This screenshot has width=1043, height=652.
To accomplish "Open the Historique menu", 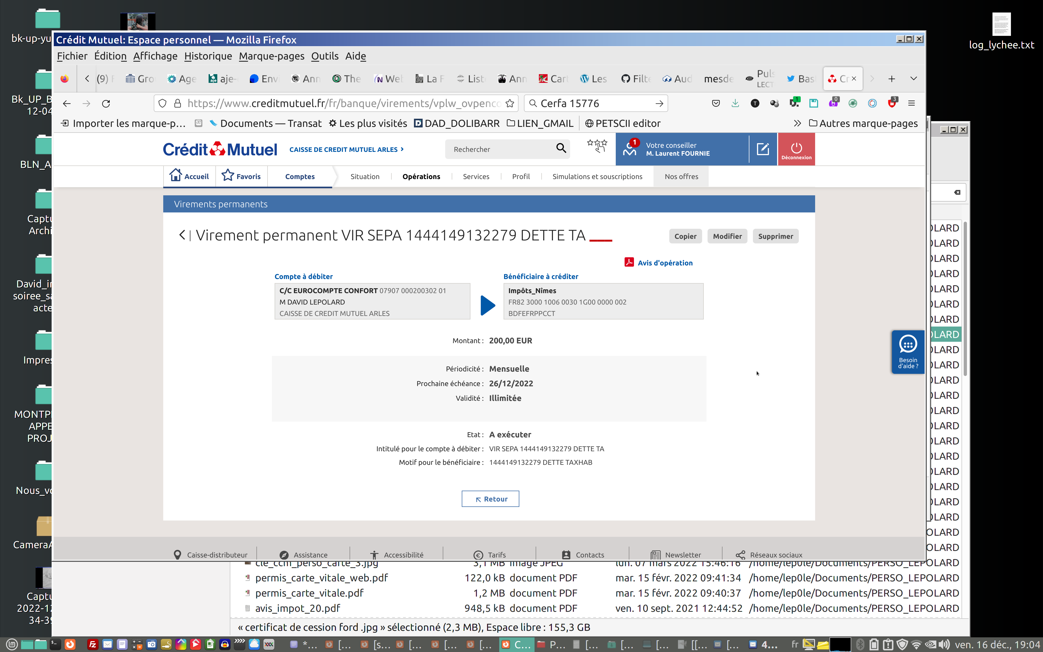I will click(208, 56).
